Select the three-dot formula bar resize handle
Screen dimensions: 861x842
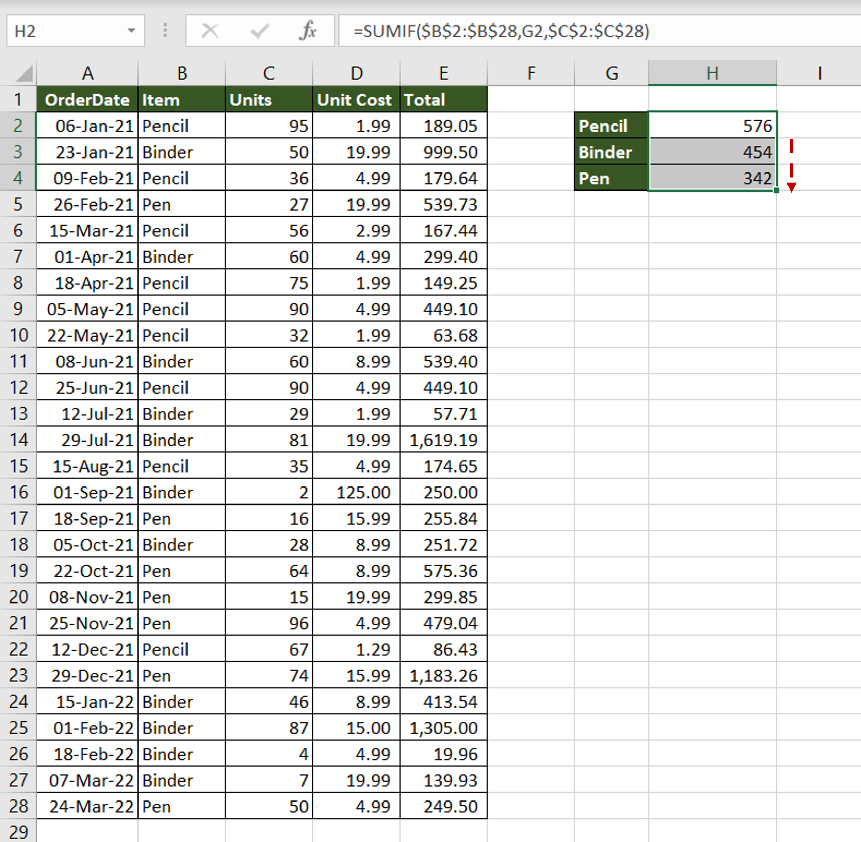point(165,31)
